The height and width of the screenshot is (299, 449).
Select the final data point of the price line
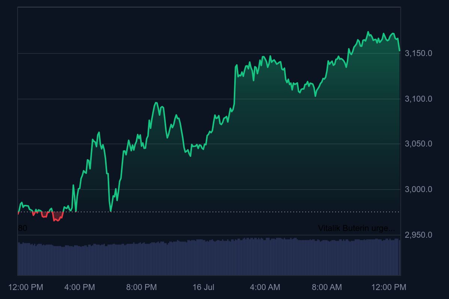tap(400, 50)
